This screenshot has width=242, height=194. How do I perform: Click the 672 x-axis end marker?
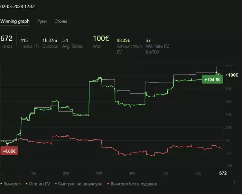tap(223, 173)
